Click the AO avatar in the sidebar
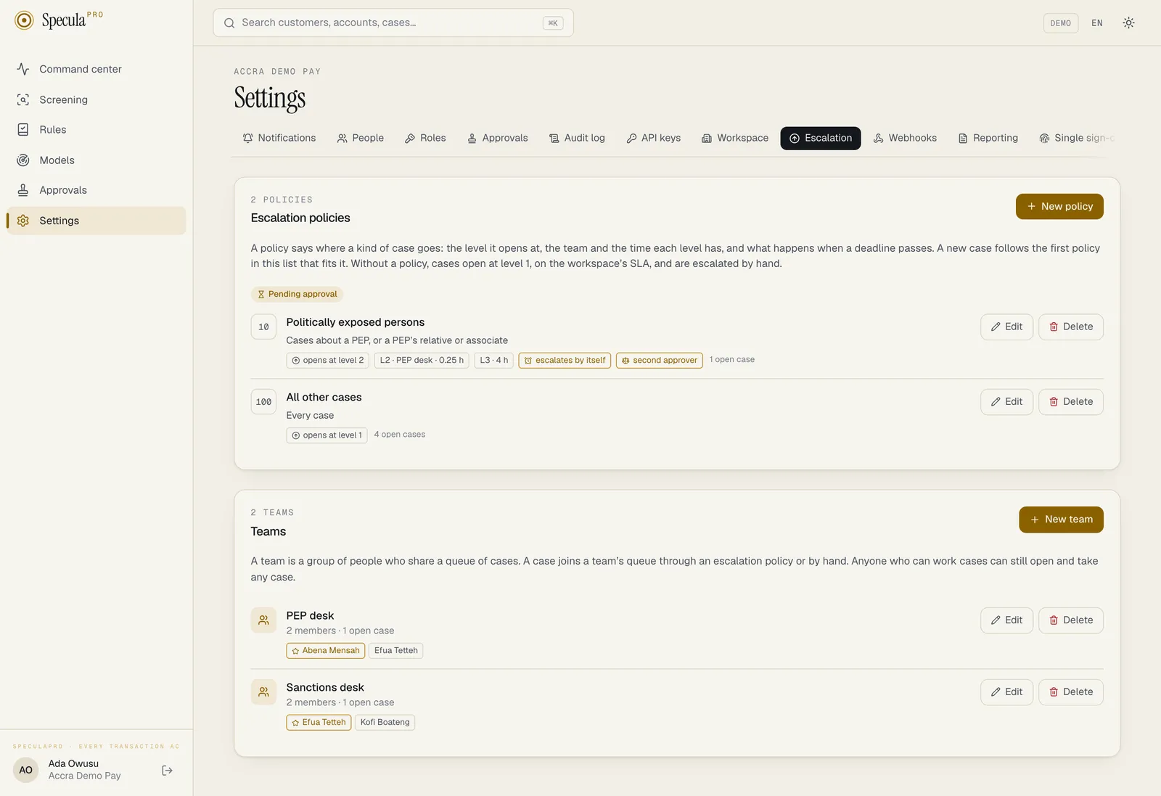Viewport: 1161px width, 796px height. click(26, 770)
